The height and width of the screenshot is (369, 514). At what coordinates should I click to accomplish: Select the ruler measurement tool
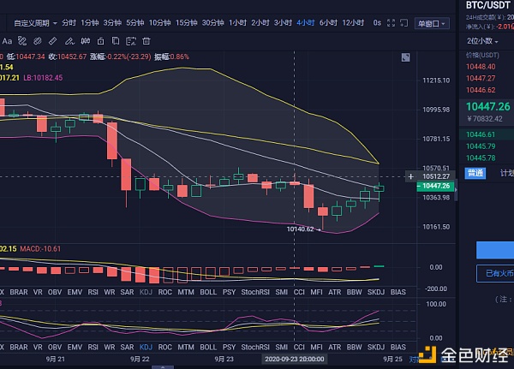(52, 41)
